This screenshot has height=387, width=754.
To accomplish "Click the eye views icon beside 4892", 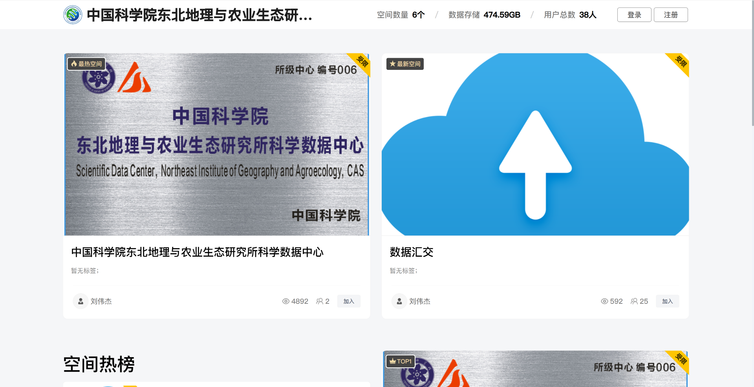I will coord(286,301).
